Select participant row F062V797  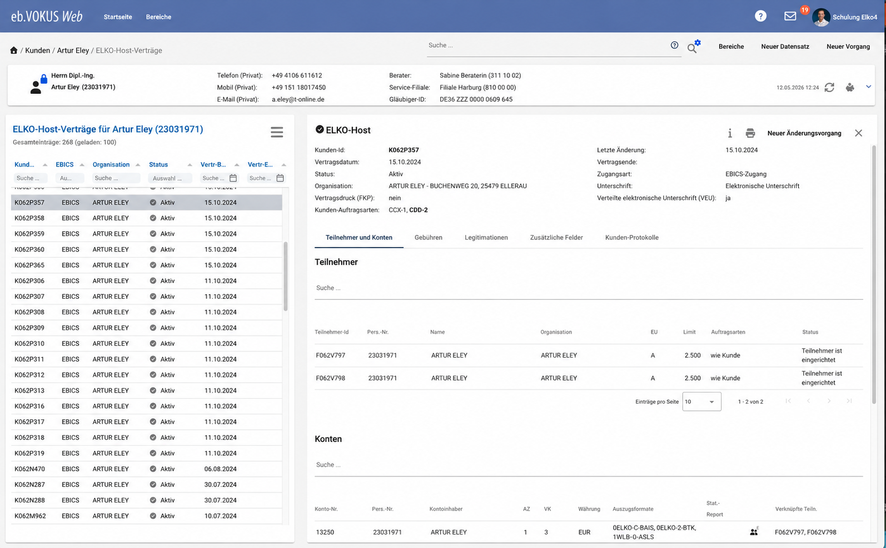tap(589, 355)
